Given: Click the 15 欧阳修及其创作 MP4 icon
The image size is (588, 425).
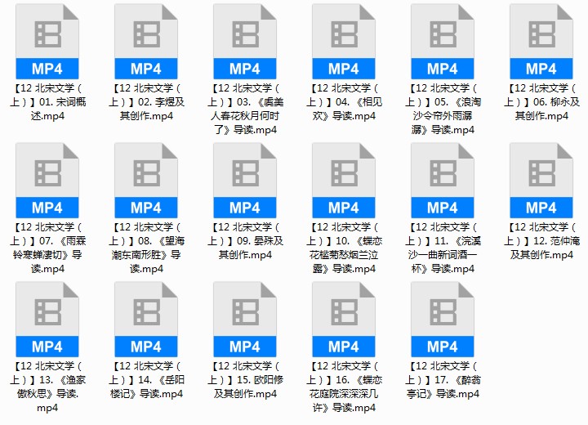Looking at the screenshot, I should point(245,320).
